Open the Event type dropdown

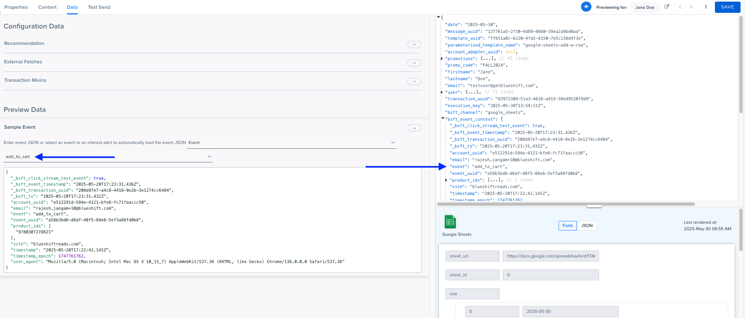pyautogui.click(x=292, y=143)
